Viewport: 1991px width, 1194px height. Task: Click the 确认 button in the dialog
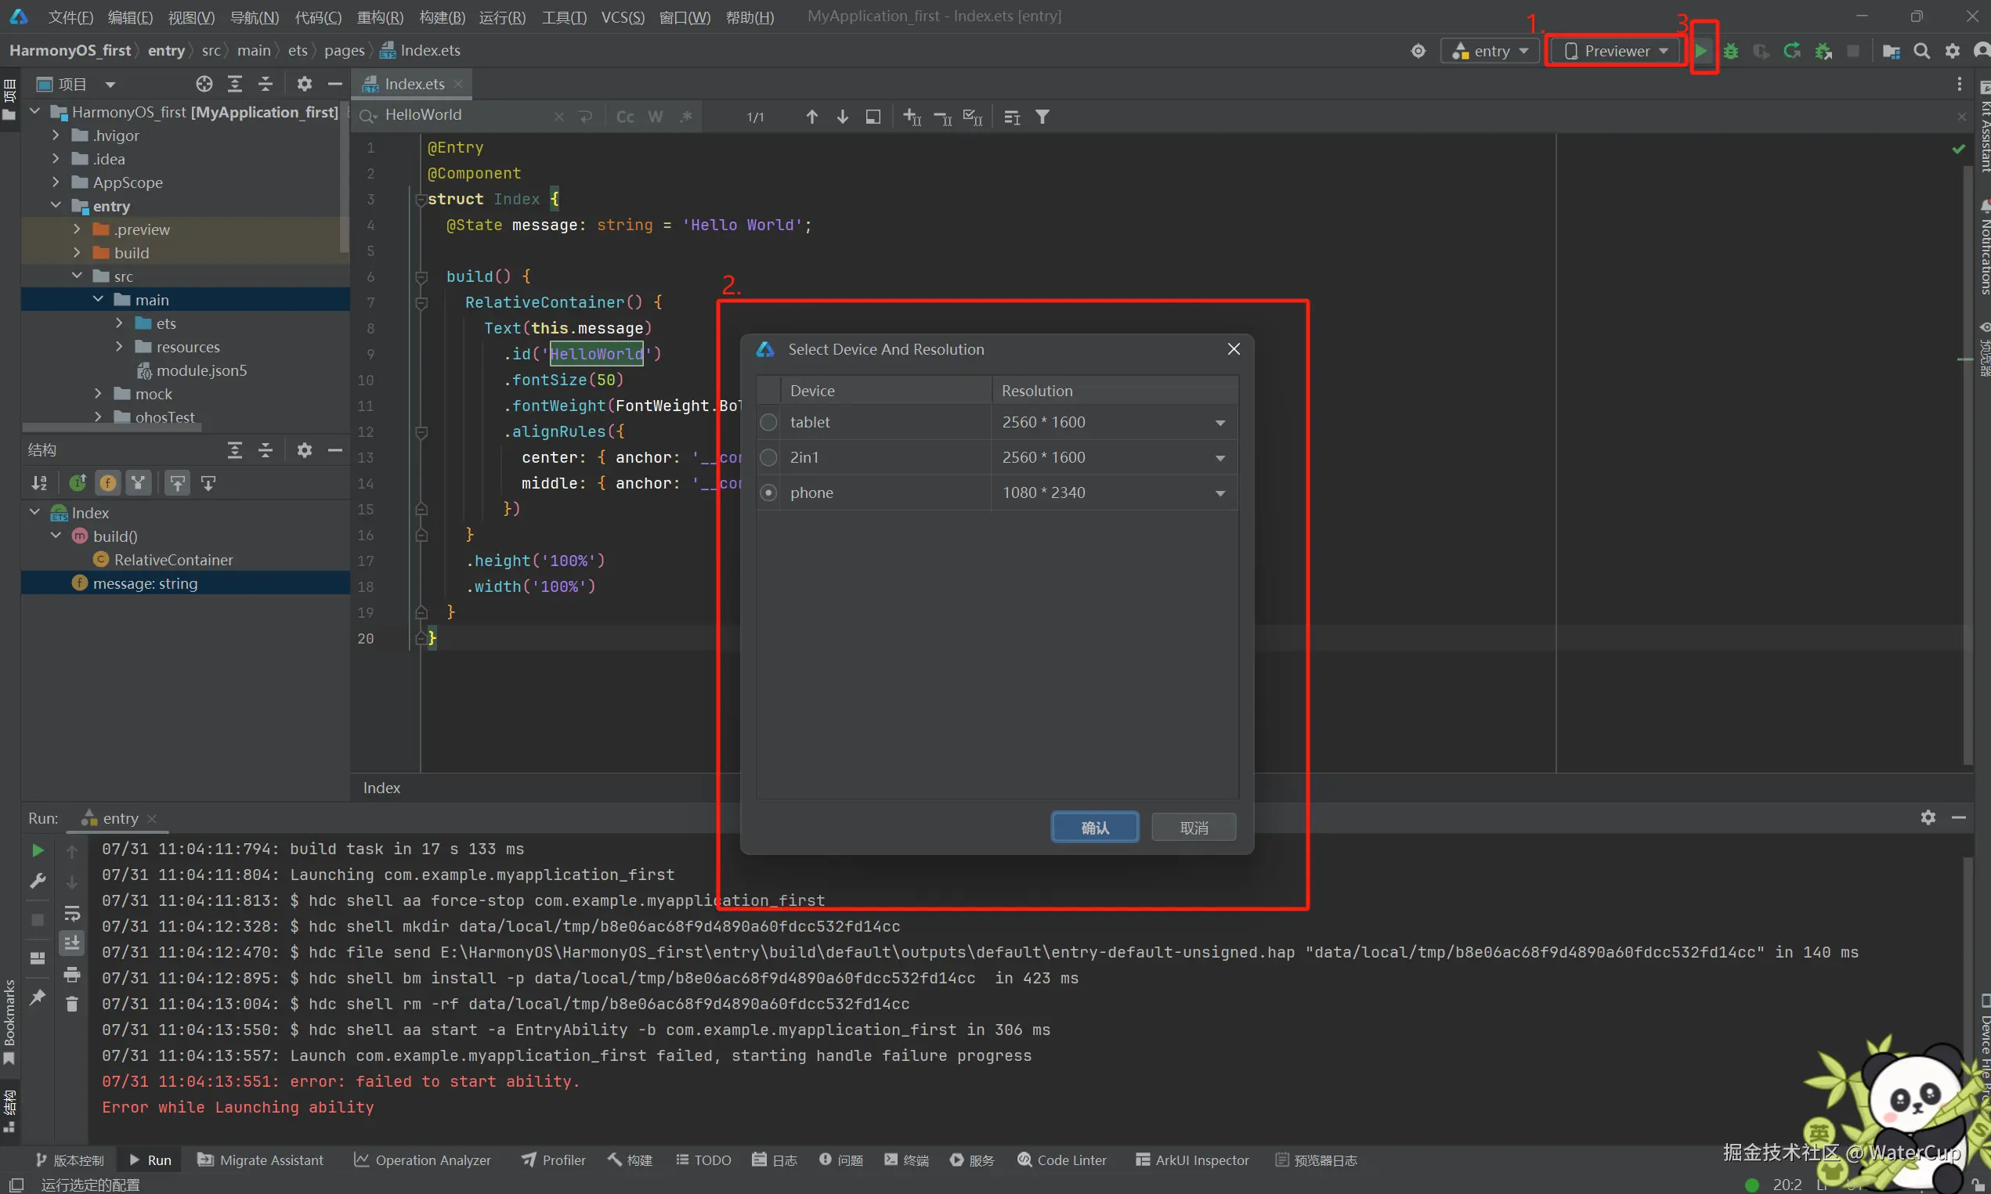click(1094, 827)
